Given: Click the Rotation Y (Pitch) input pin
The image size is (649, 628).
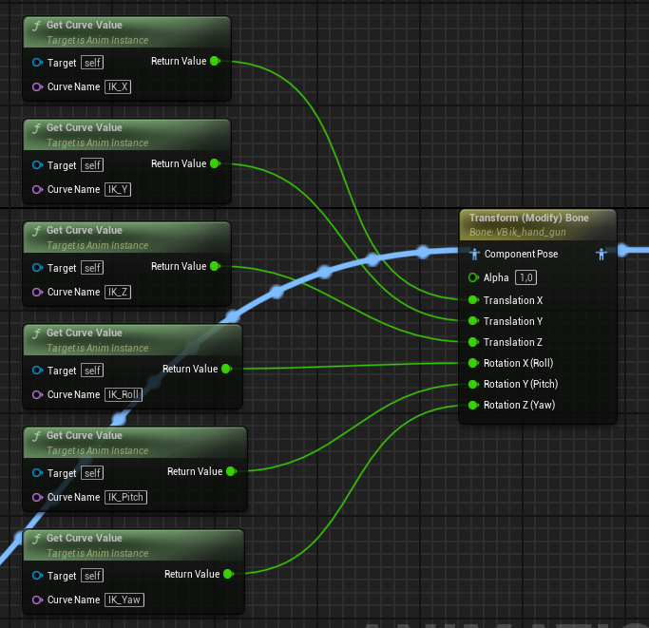Looking at the screenshot, I should pos(473,384).
